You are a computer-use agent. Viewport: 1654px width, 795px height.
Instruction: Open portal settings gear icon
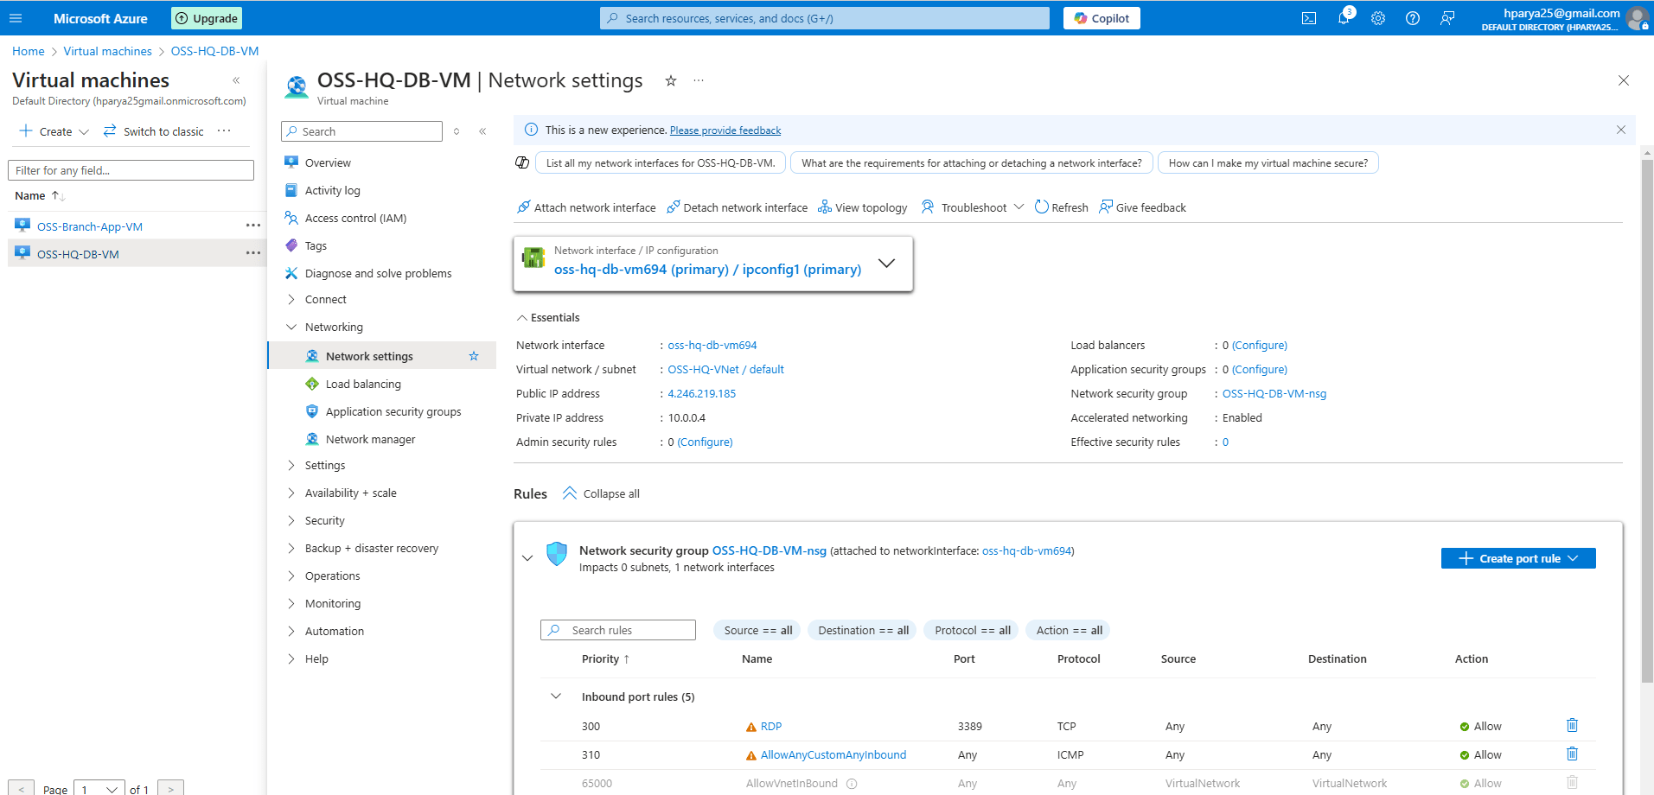[x=1378, y=18]
